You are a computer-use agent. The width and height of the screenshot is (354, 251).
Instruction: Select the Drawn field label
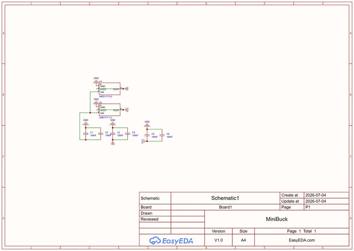146,213
